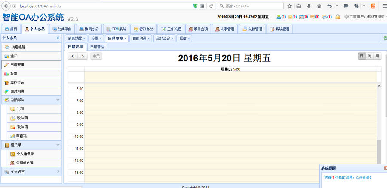Switch calendar to 日 day view
387x188 pixels.
362,56
